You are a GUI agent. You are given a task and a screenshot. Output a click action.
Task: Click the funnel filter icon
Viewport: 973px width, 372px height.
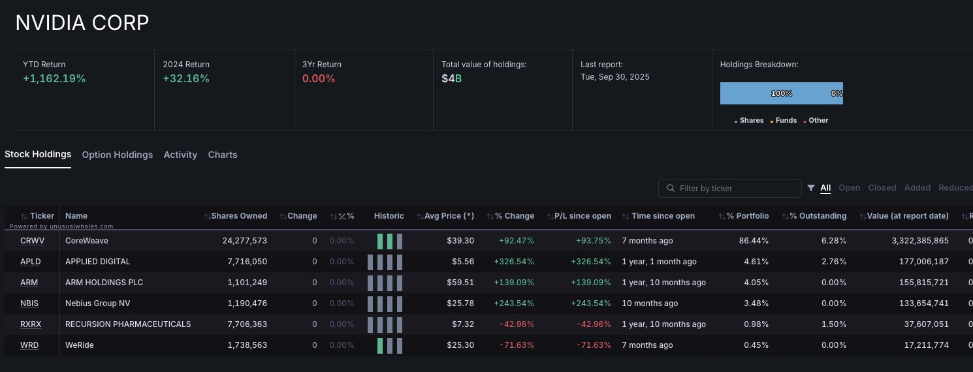coord(811,188)
